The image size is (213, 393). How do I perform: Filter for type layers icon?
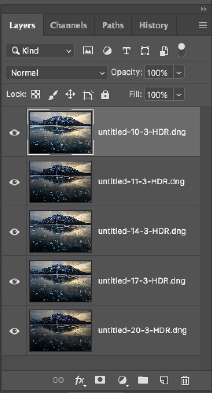[127, 51]
